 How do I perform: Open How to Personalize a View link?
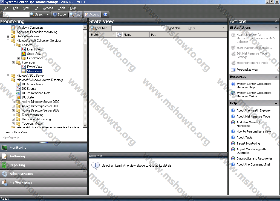253,131
